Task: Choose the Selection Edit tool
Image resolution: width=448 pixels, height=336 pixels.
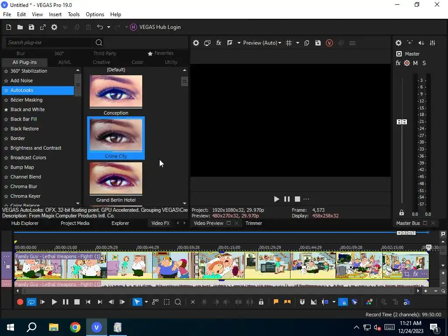Action: coord(167,302)
